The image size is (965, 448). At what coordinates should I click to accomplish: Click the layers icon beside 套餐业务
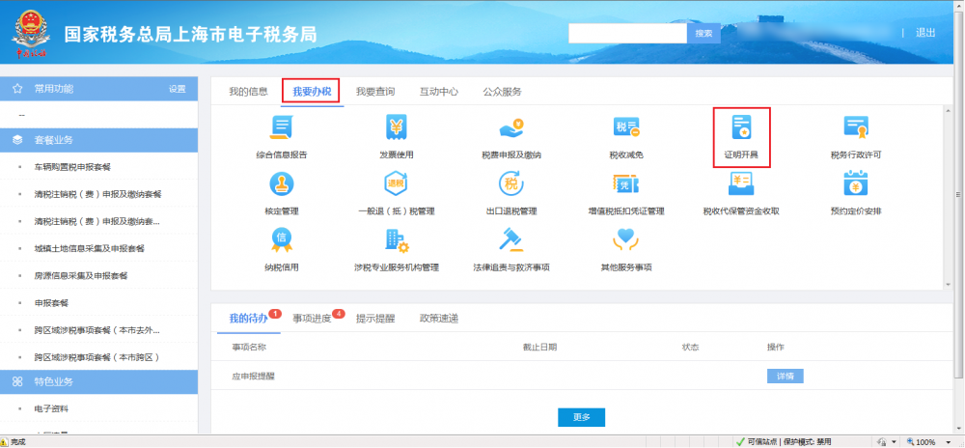[x=17, y=140]
